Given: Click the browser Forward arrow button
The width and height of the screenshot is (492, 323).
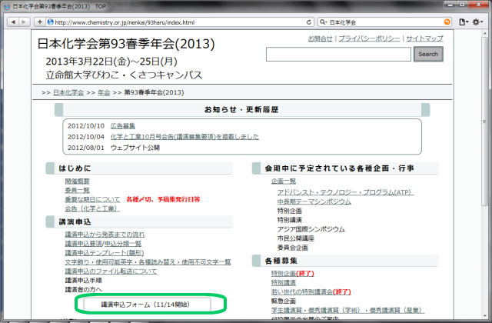Looking at the screenshot, I should 25,22.
